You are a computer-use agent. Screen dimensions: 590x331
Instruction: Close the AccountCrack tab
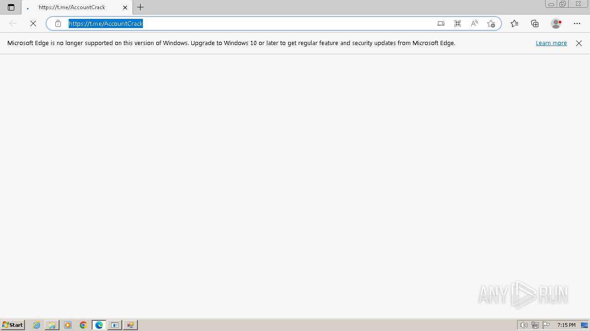pyautogui.click(x=125, y=7)
